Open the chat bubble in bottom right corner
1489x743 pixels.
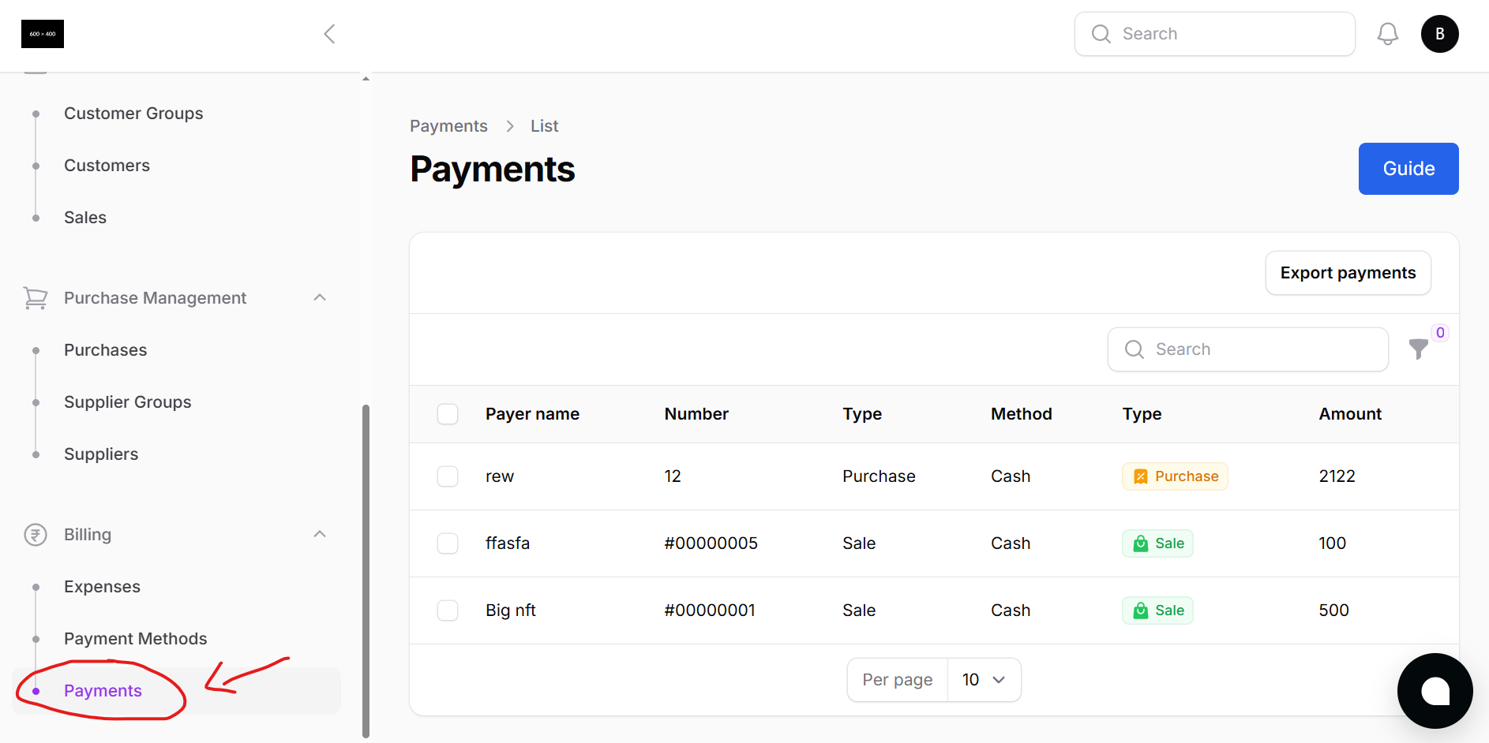click(1435, 691)
